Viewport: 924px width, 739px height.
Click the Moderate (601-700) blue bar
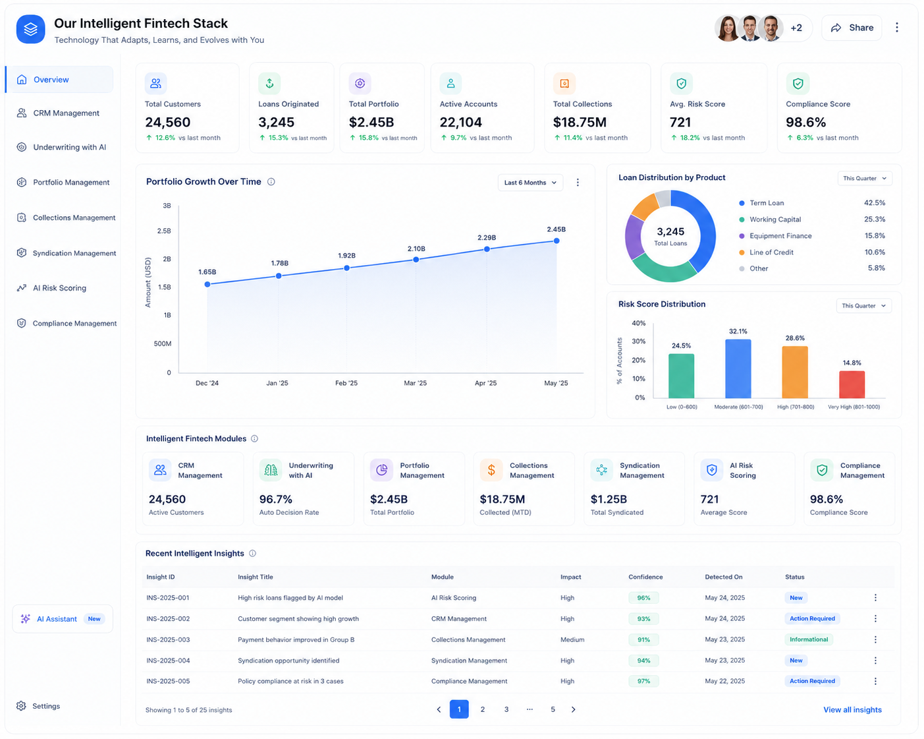738,369
